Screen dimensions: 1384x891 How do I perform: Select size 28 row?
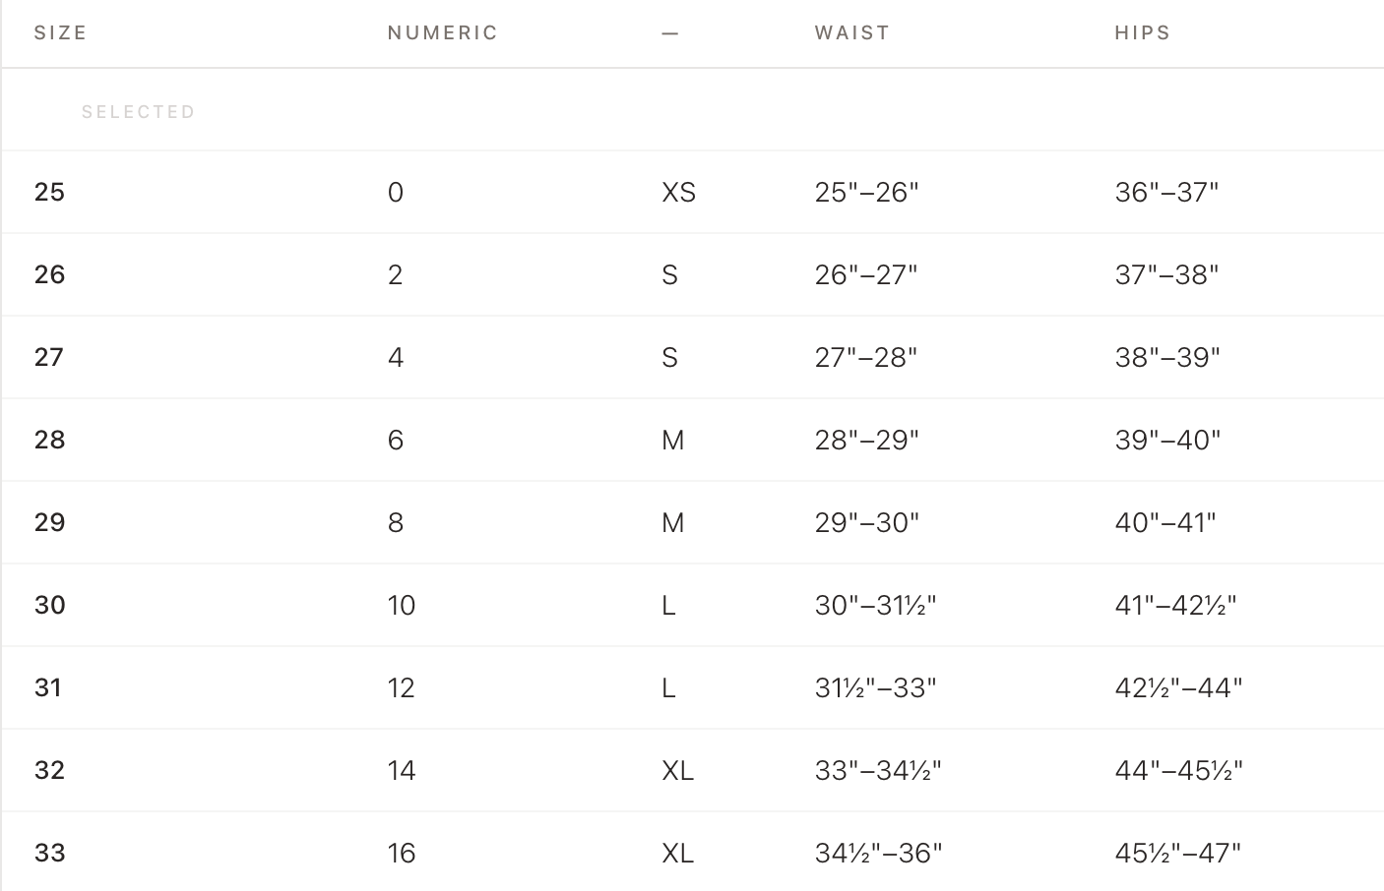[693, 440]
